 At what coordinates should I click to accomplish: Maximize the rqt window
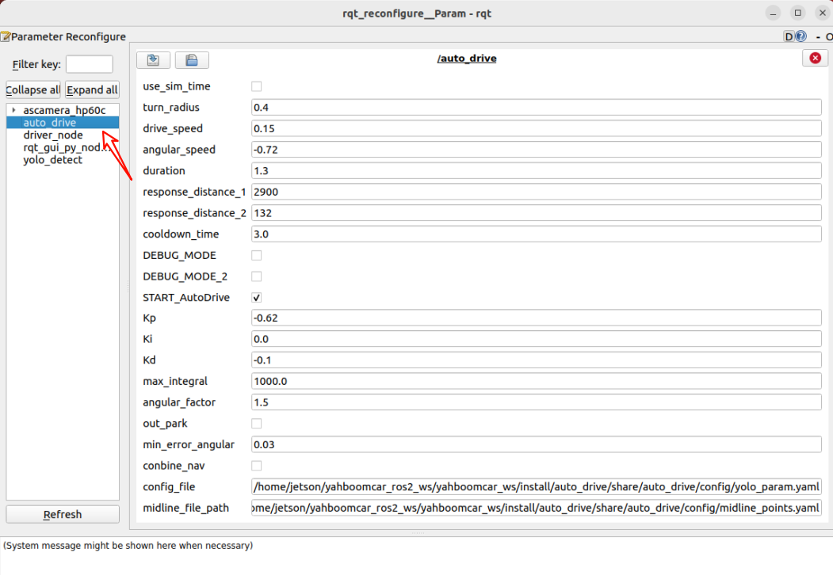[798, 13]
